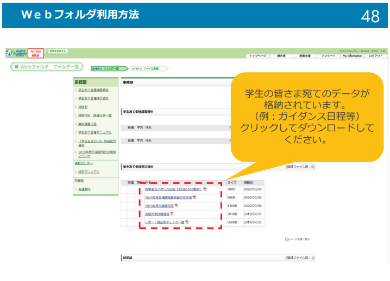Screen dimensions: 390x281
Task: Download レポート提出前チェック一覧 file
Action: [x=165, y=222]
